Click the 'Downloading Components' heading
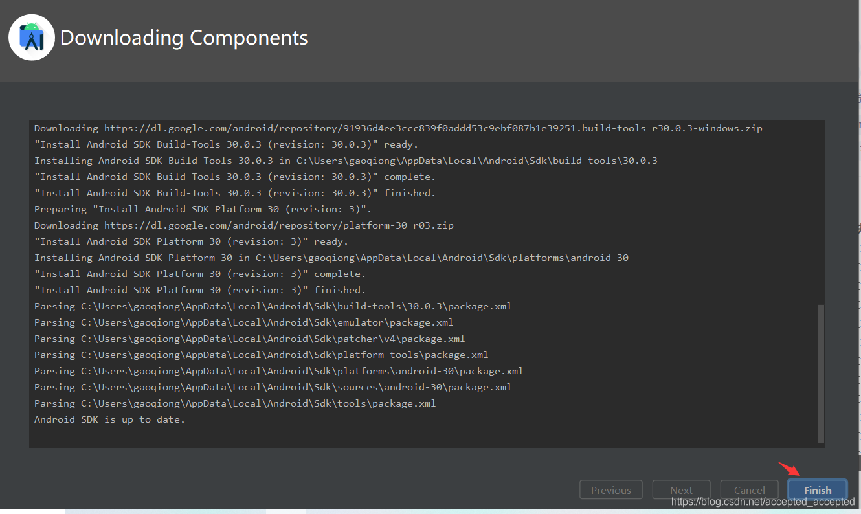Image resolution: width=861 pixels, height=514 pixels. click(x=184, y=38)
